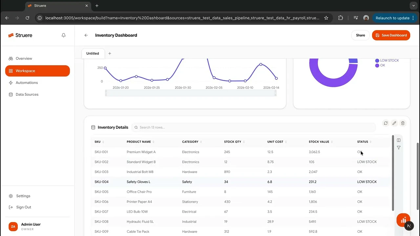Bookmark this page with the star icon
Image resolution: width=420 pixels, height=236 pixels.
[x=326, y=18]
